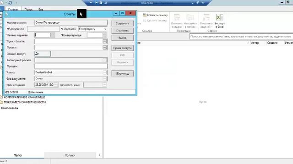Image resolution: width=293 pixels, height=164 pixels.
Task: Click into the Процесс field
Action: 71,66
